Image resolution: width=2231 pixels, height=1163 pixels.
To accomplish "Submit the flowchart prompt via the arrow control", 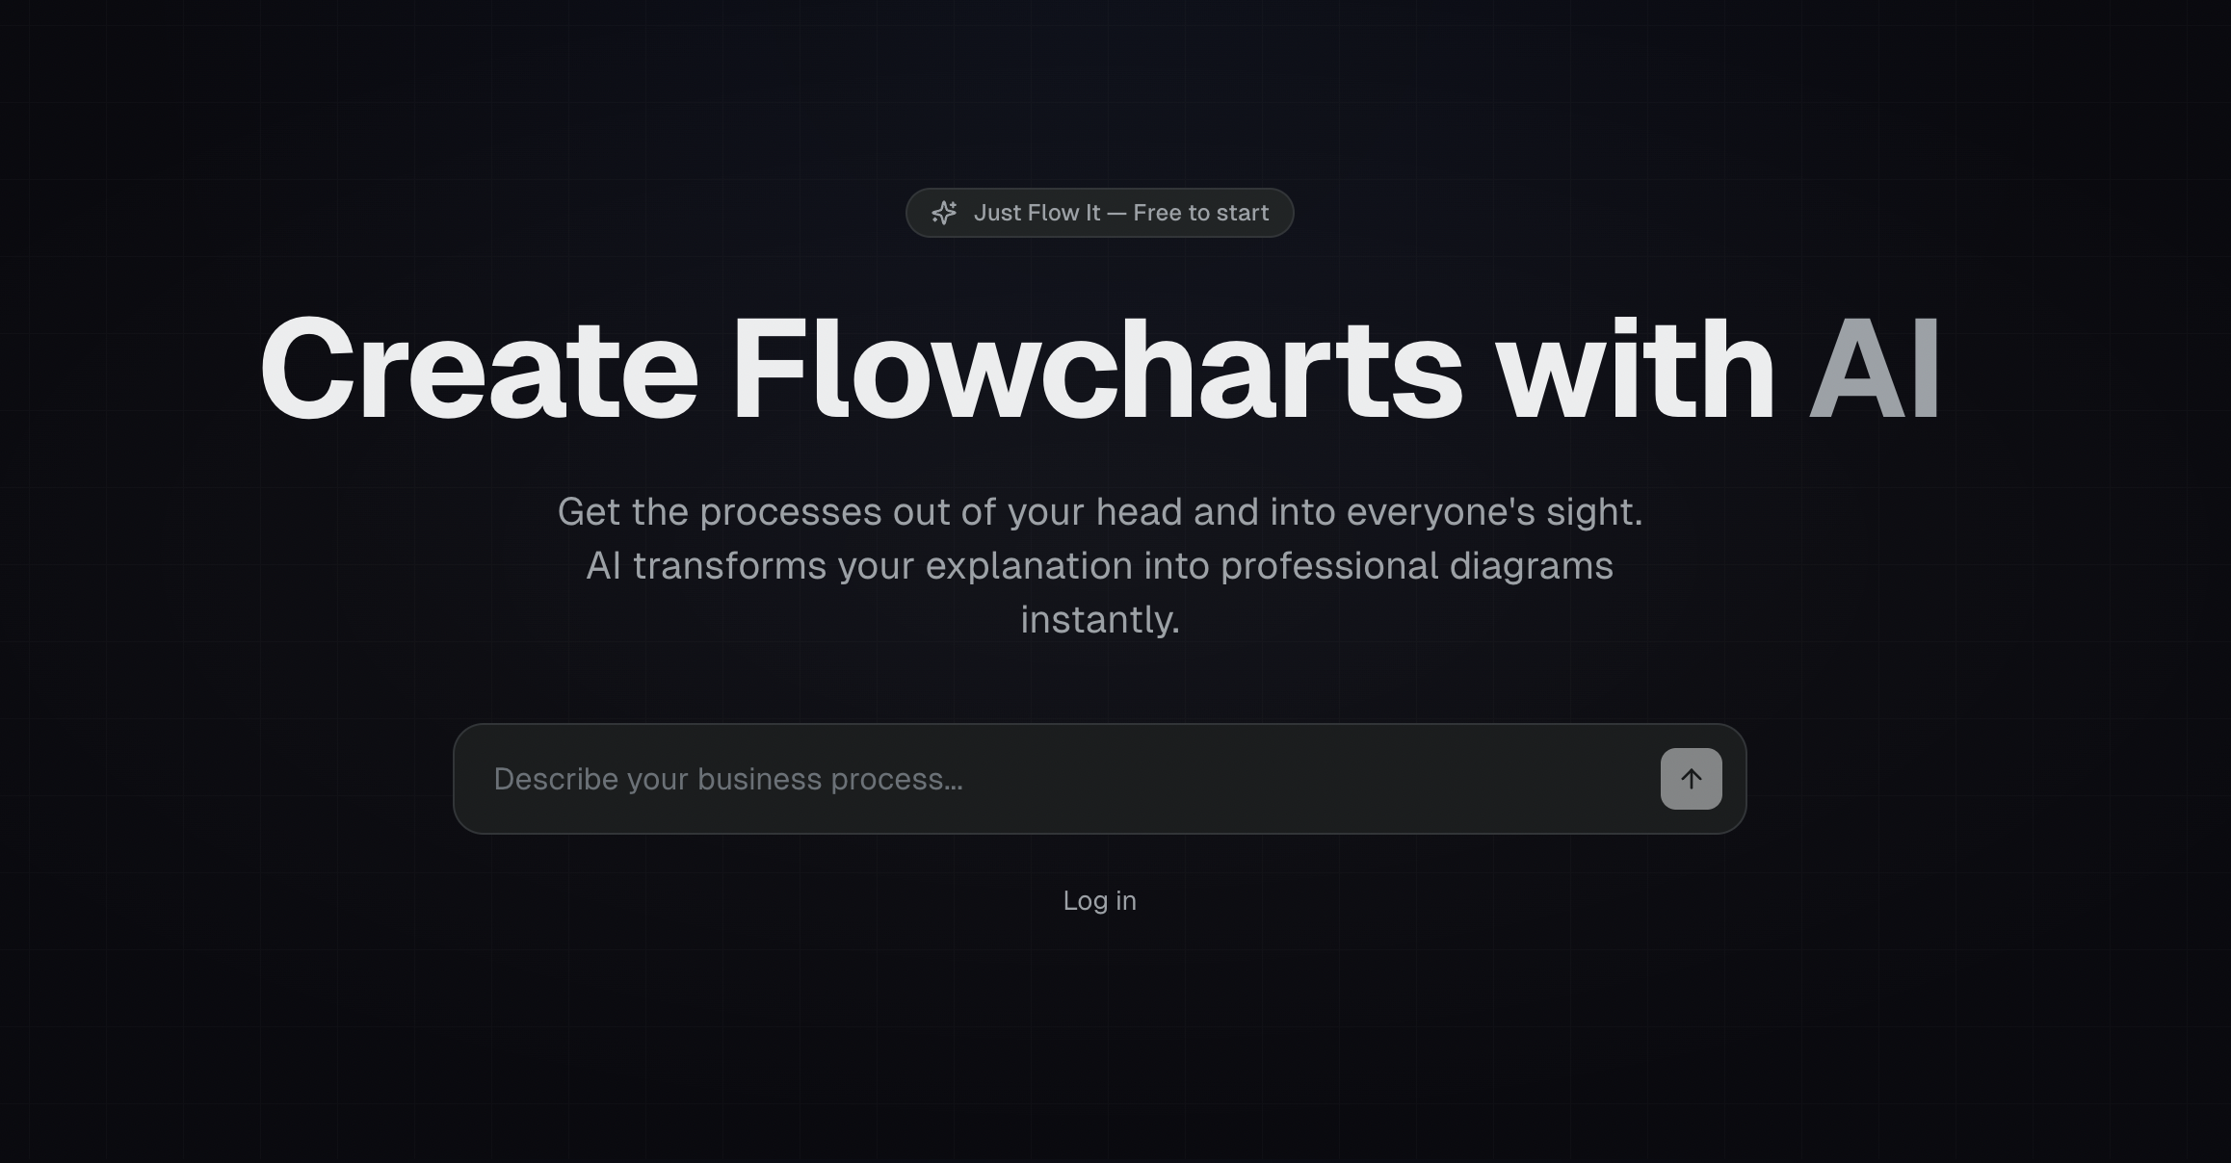I will tap(1691, 778).
